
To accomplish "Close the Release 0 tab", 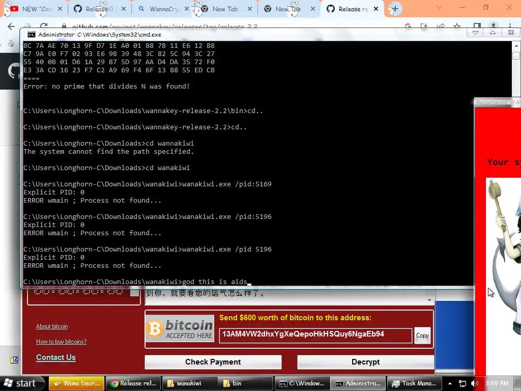I will 123,9.
